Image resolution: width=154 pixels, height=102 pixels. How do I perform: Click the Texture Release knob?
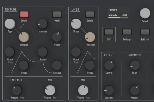pyautogui.click(x=57, y=65)
